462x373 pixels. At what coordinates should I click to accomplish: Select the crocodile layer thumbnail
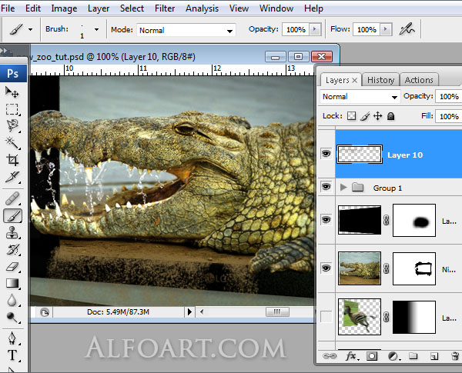coord(360,268)
